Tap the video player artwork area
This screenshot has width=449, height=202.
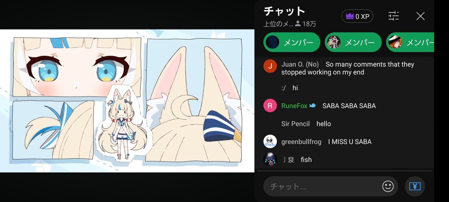coord(127,101)
